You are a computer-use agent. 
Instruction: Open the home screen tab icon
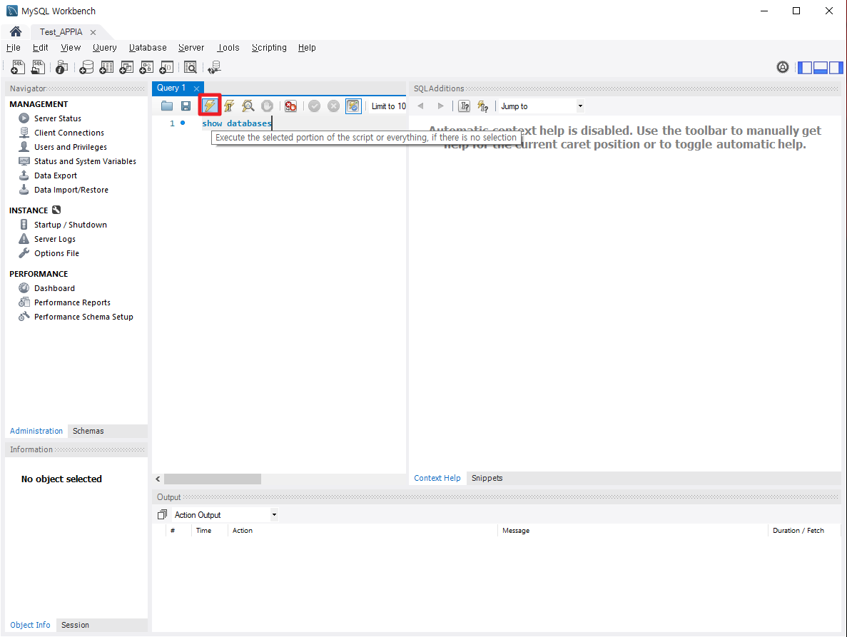[16, 31]
